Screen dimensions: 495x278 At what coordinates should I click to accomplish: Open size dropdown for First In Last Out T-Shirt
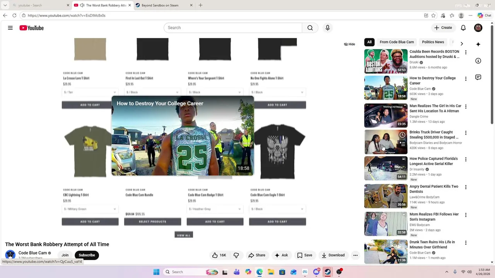152,92
